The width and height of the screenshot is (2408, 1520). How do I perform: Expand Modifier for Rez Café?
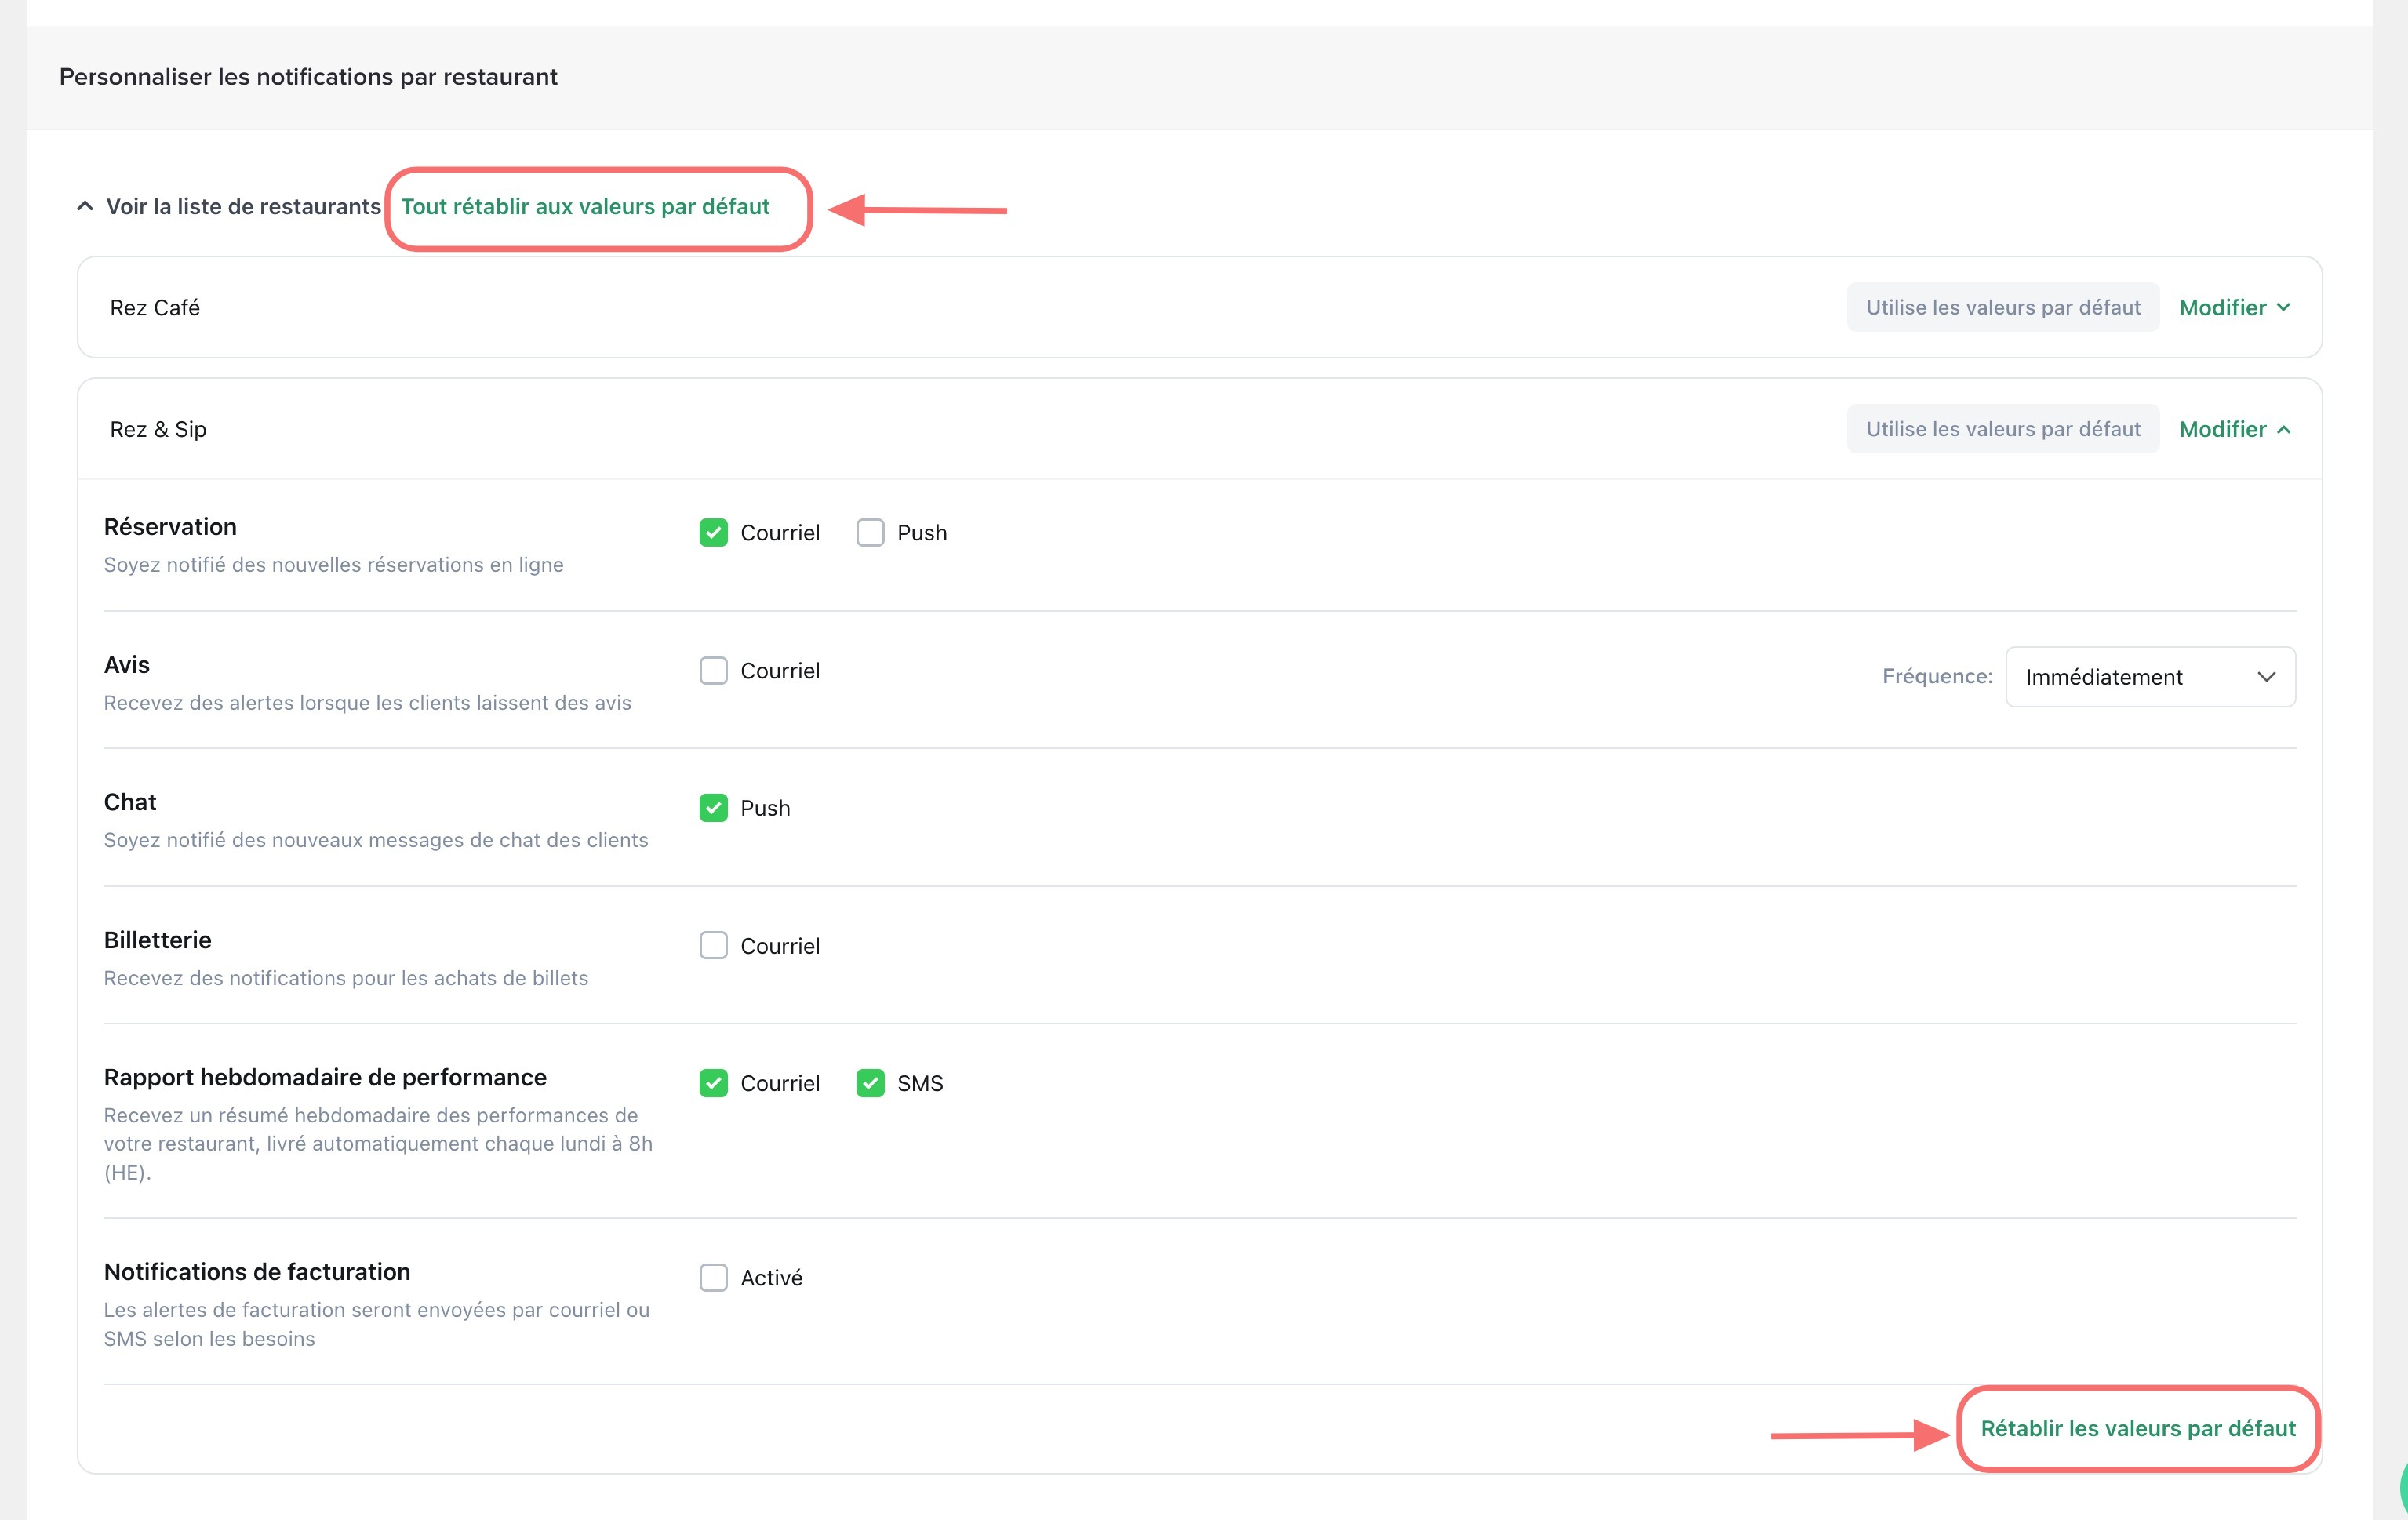click(2222, 308)
